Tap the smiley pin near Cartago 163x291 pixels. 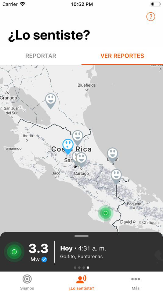(x=81, y=160)
